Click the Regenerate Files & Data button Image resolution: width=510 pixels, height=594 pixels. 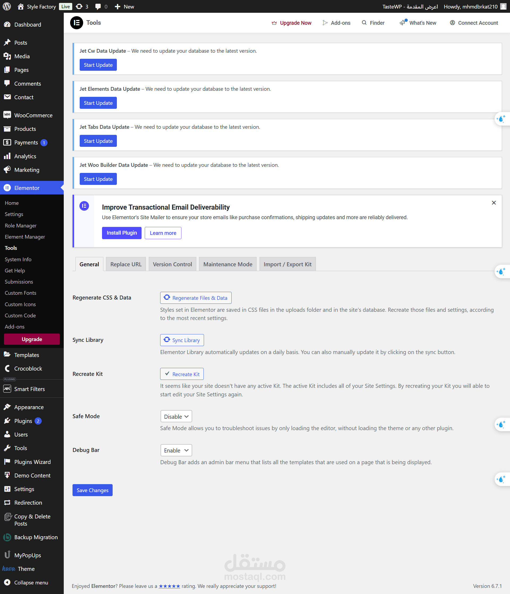pyautogui.click(x=196, y=298)
